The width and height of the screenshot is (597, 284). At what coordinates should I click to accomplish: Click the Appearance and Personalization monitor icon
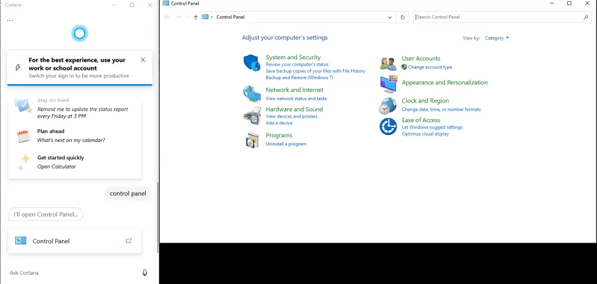388,84
